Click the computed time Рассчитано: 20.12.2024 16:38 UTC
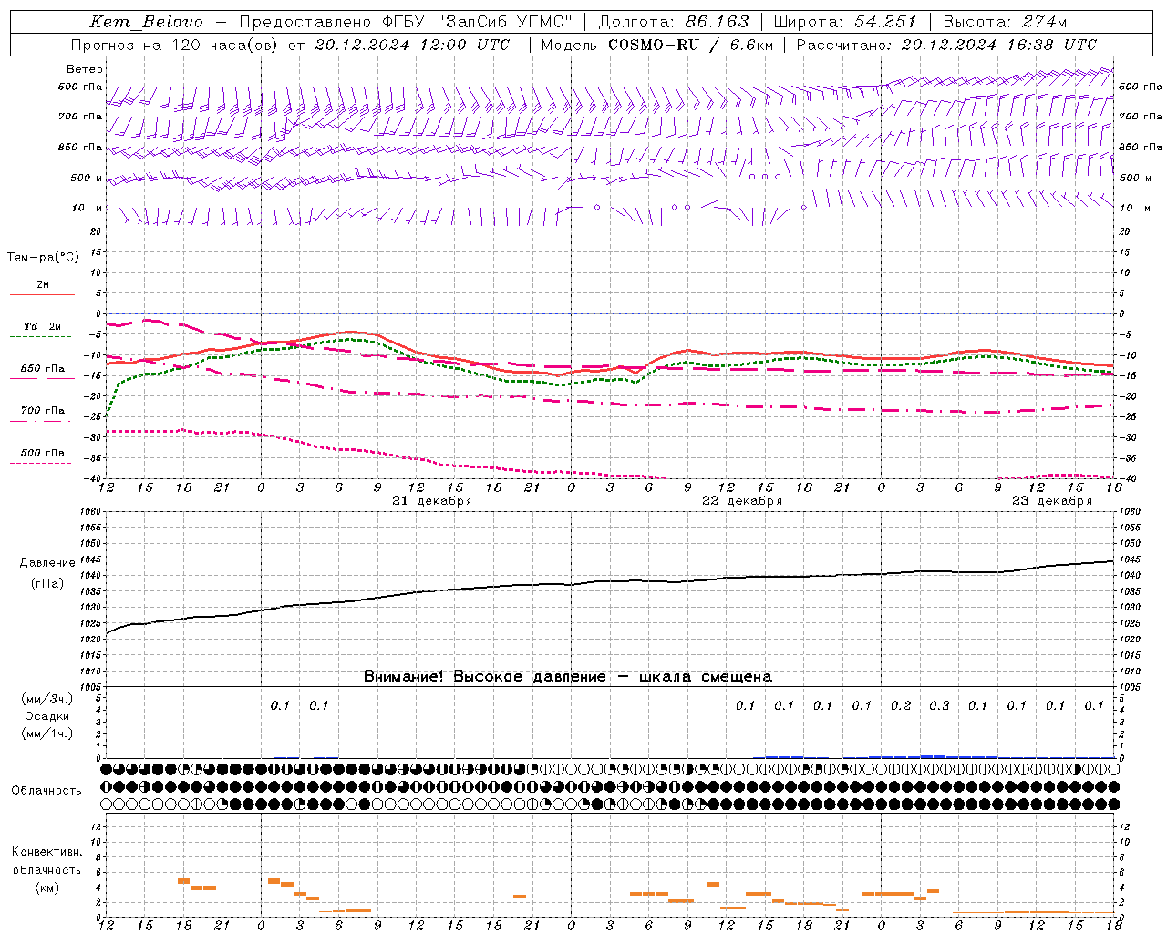The image size is (1167, 933). [x=946, y=45]
